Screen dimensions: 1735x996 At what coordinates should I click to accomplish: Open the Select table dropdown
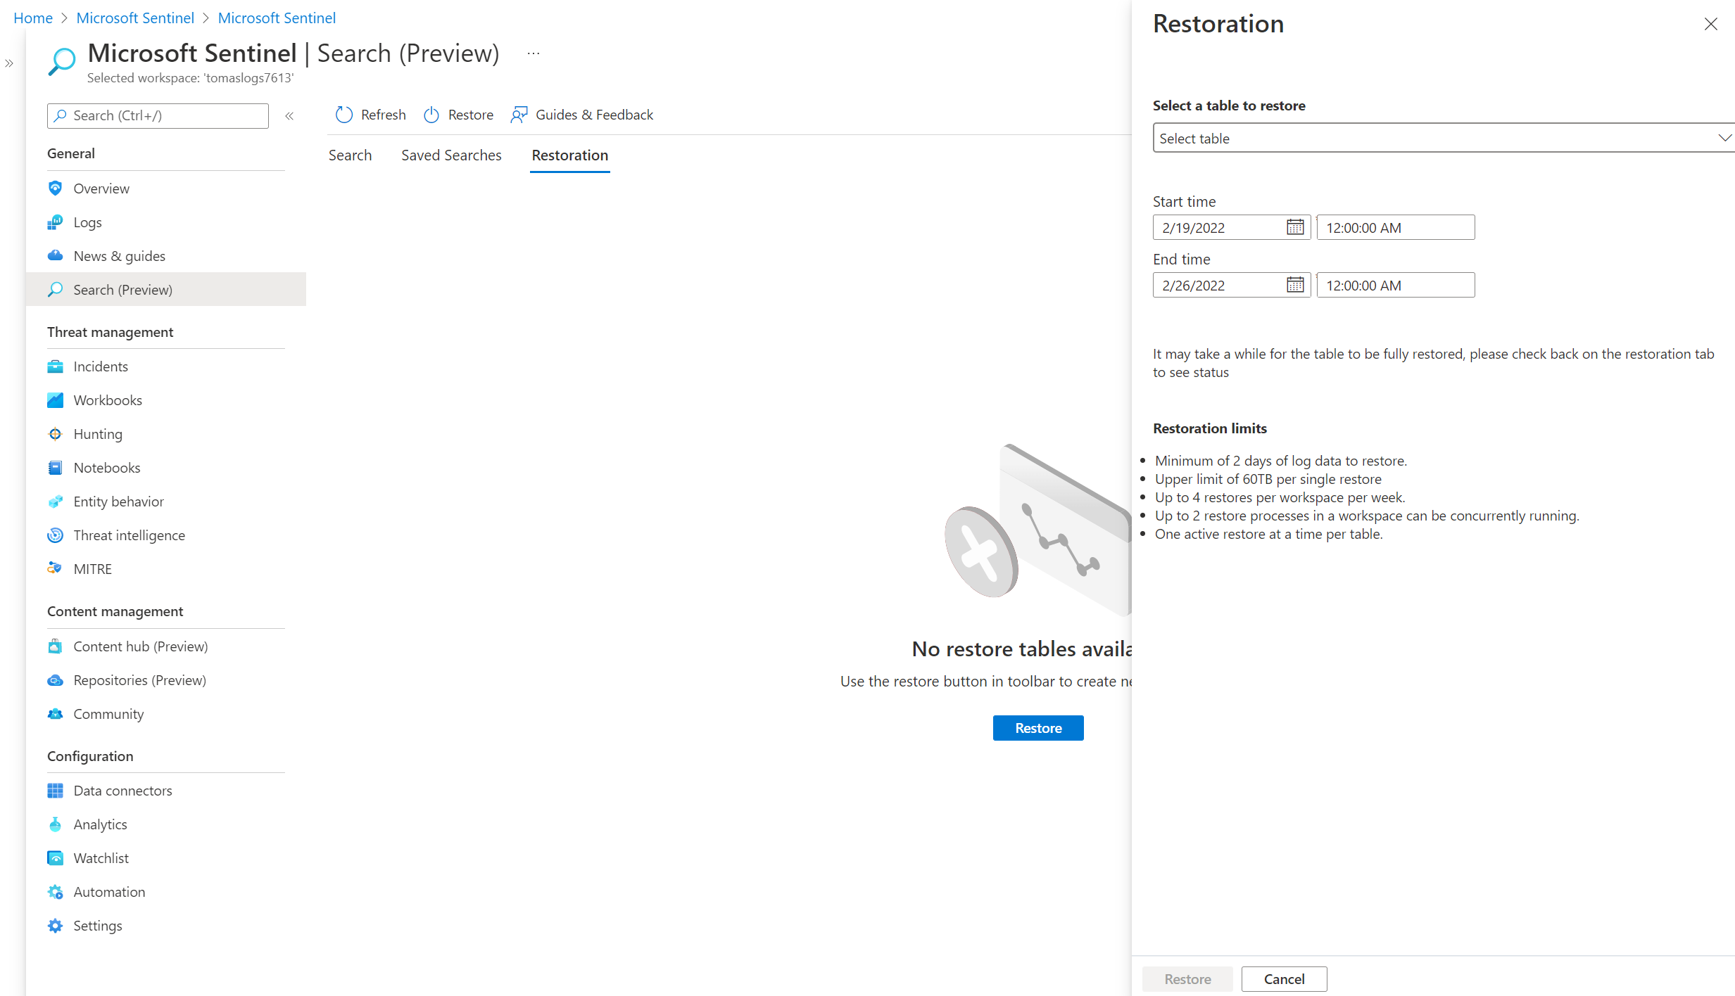1443,138
